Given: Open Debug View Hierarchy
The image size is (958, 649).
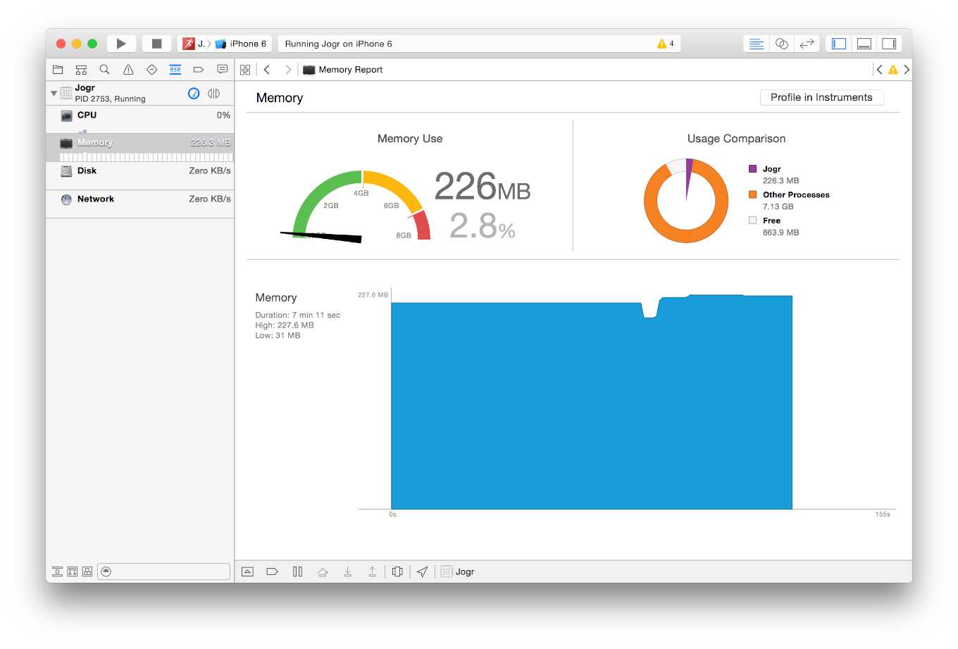Looking at the screenshot, I should tap(397, 571).
